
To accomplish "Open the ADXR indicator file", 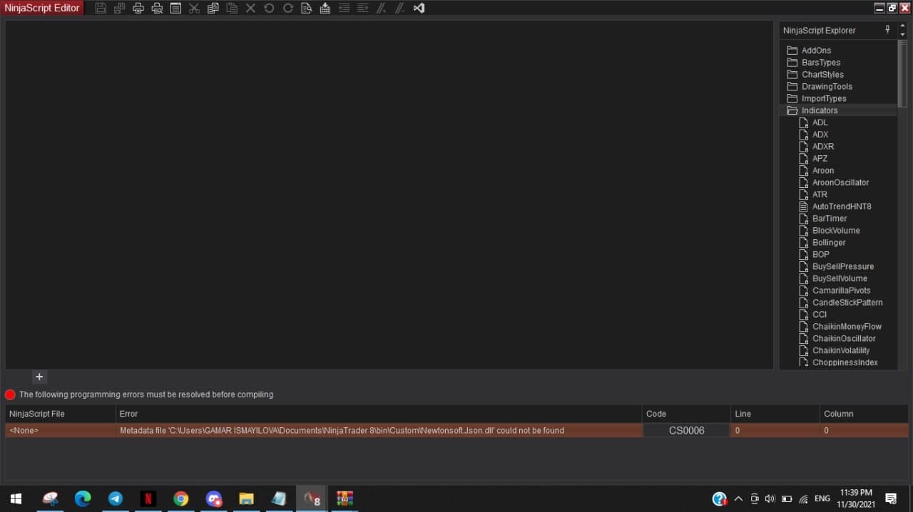I will tap(817, 147).
